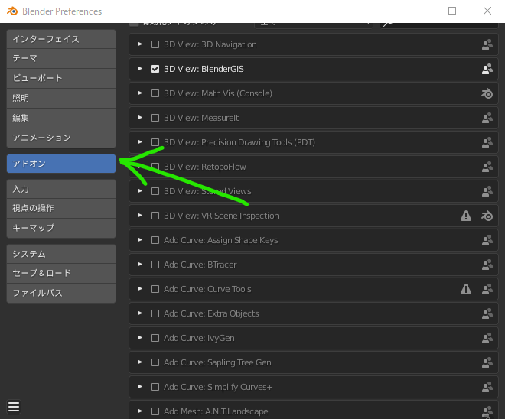Enable Sapling Tree Gen add-on checkbox
The width and height of the screenshot is (505, 419).
155,362
